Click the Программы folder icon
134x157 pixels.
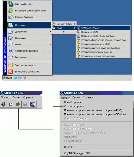11,25
